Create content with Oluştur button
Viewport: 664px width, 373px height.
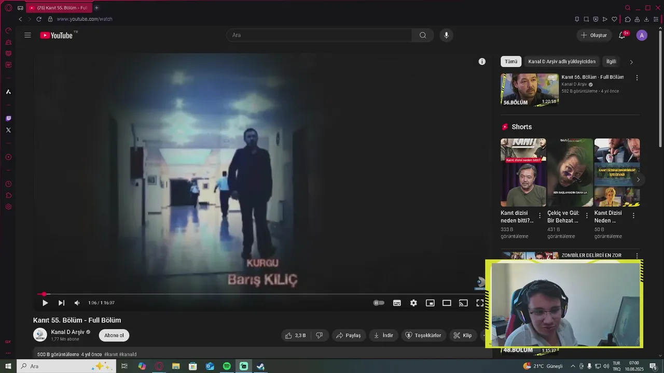click(593, 35)
